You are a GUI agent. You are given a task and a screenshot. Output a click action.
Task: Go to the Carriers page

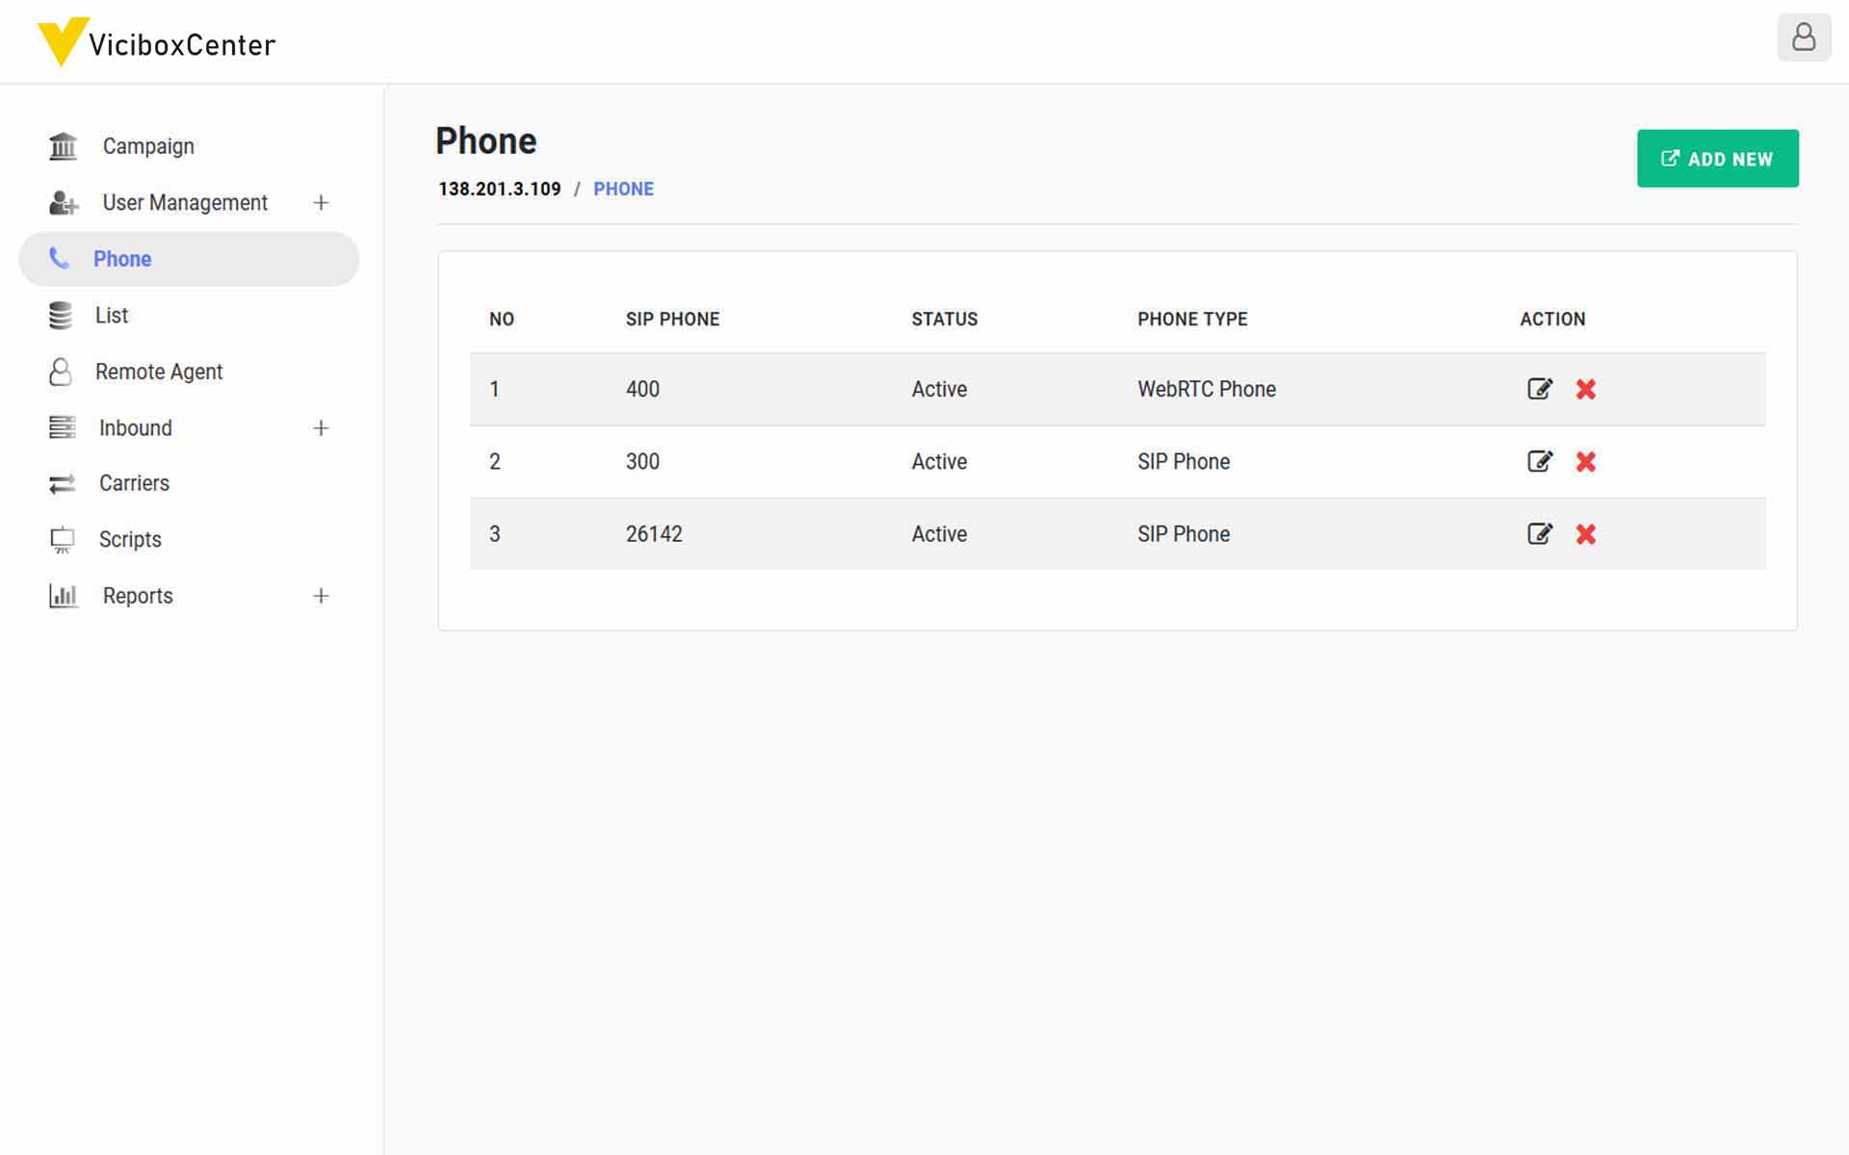[x=134, y=483]
